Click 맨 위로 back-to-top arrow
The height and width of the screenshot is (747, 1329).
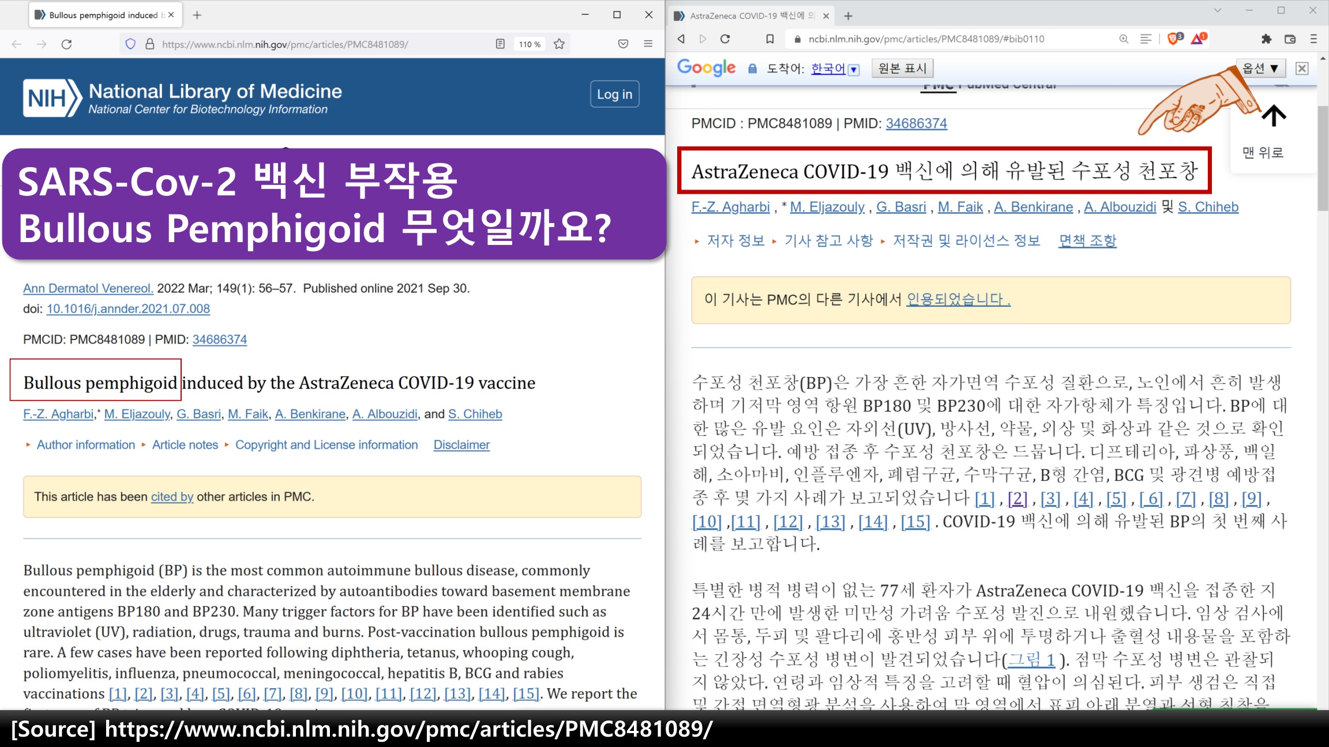pyautogui.click(x=1274, y=116)
